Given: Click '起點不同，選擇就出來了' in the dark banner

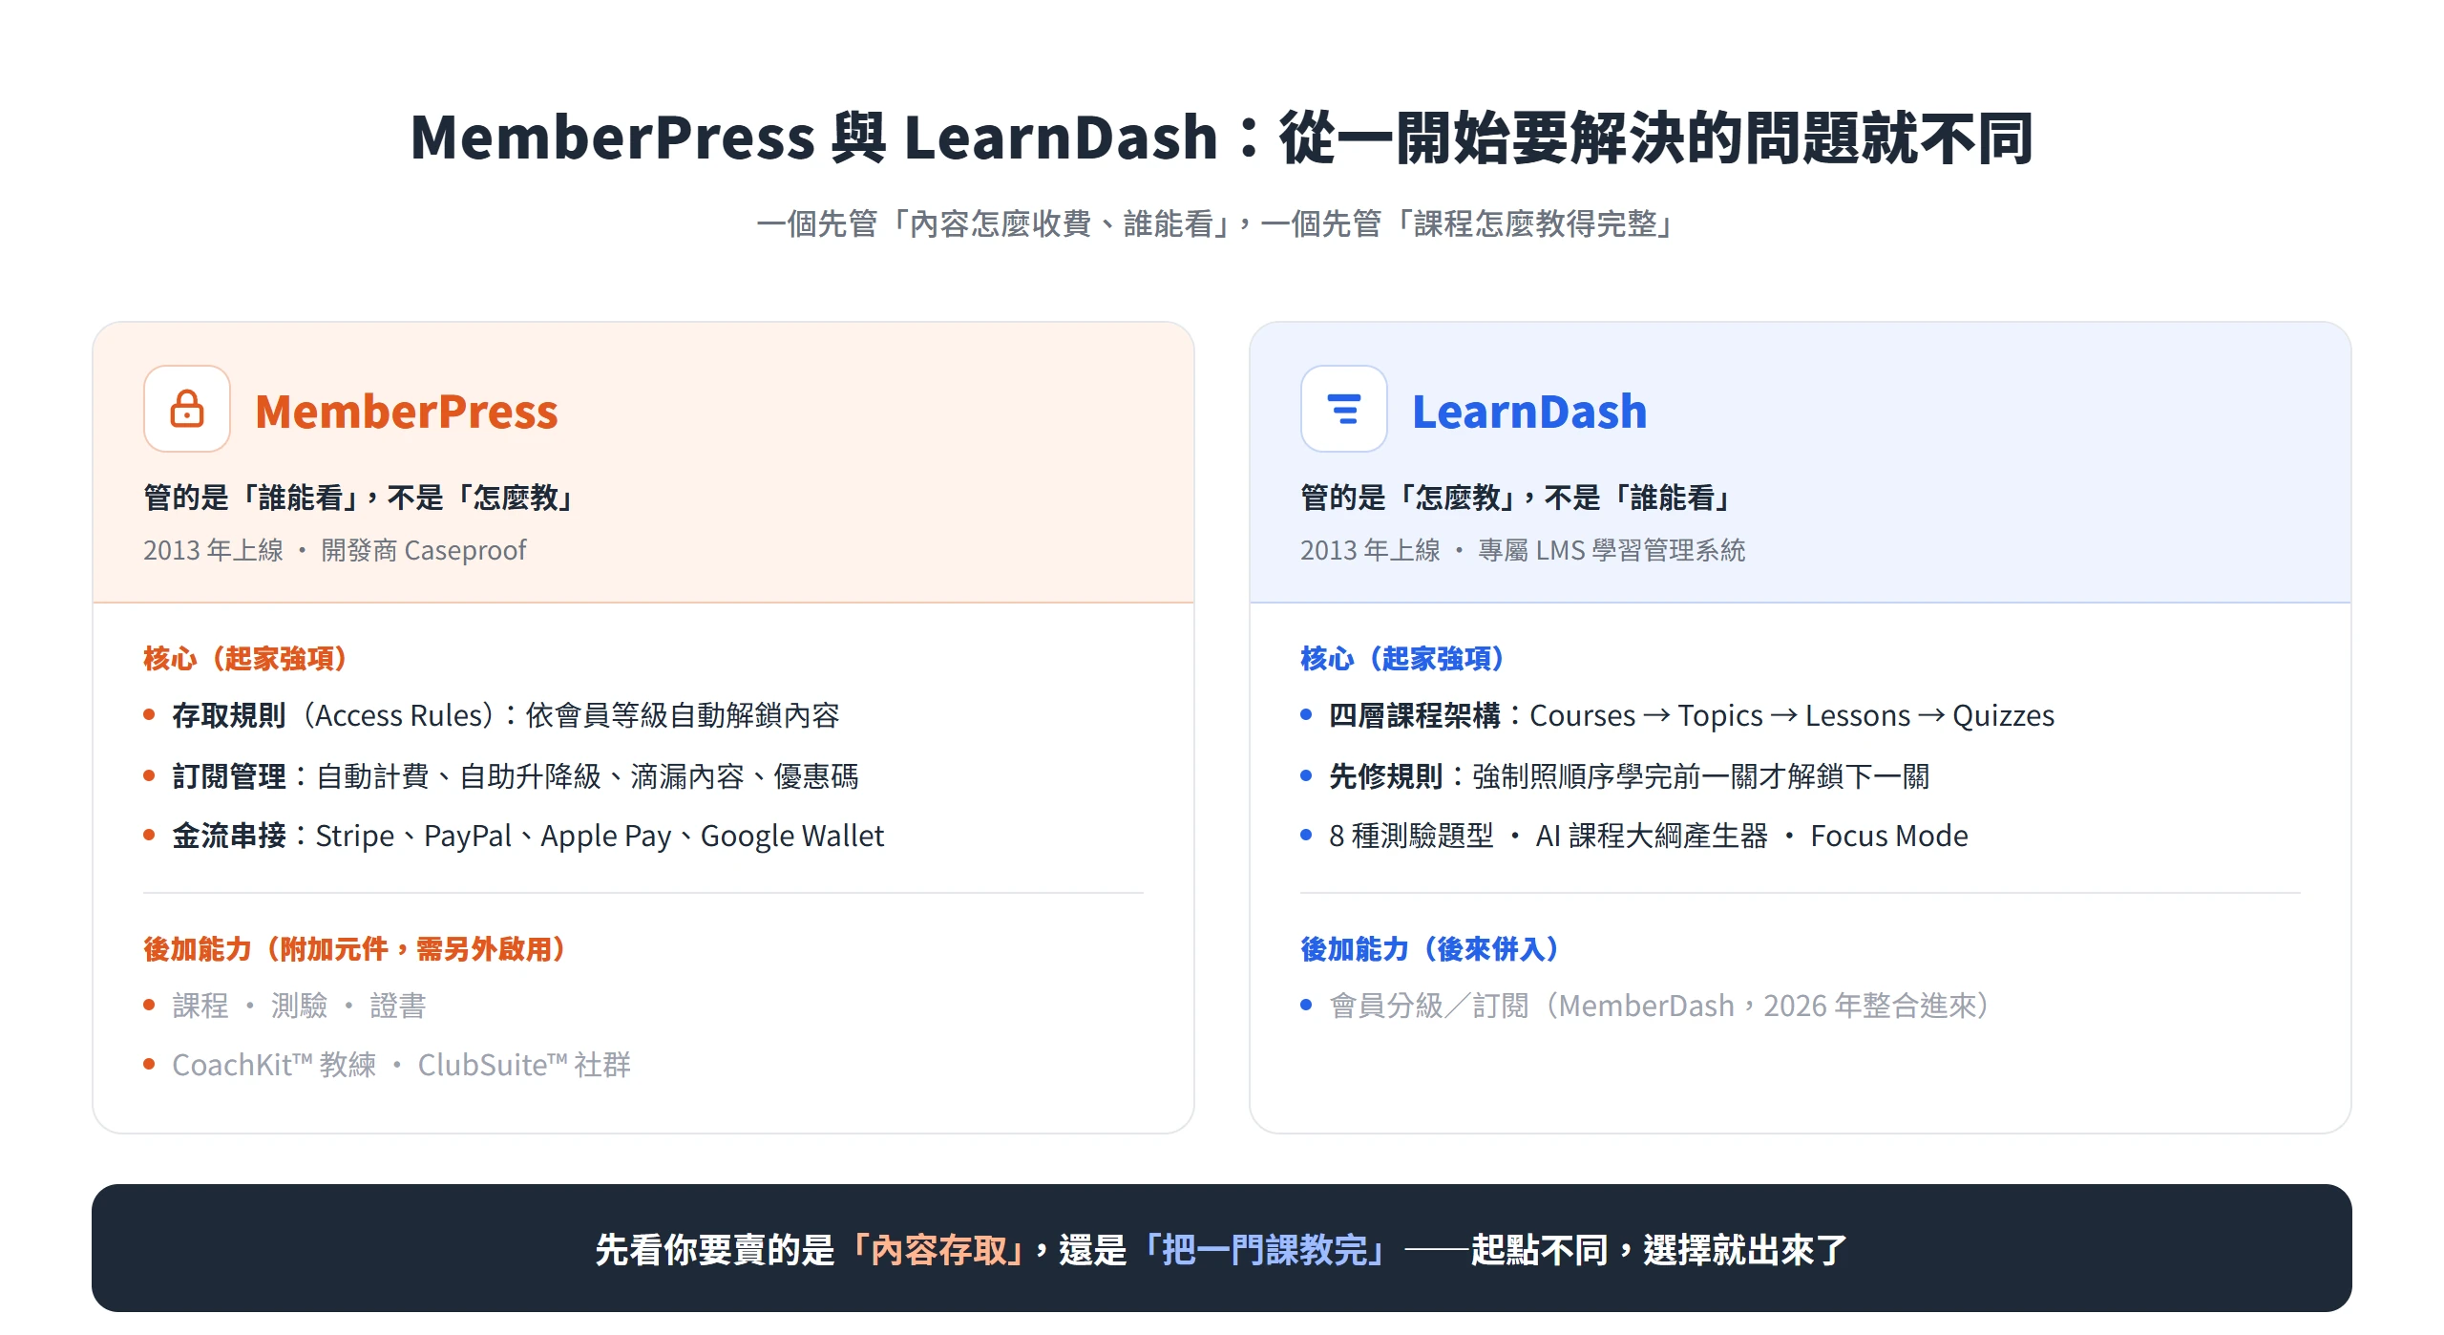Looking at the screenshot, I should 1658,1249.
